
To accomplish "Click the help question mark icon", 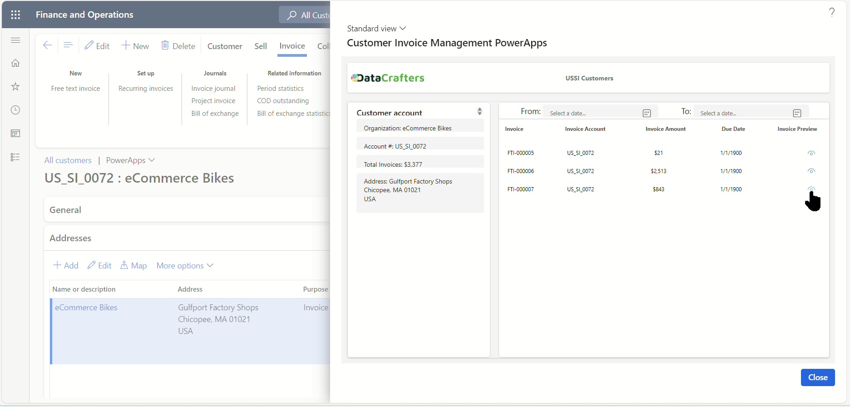I will (x=832, y=12).
